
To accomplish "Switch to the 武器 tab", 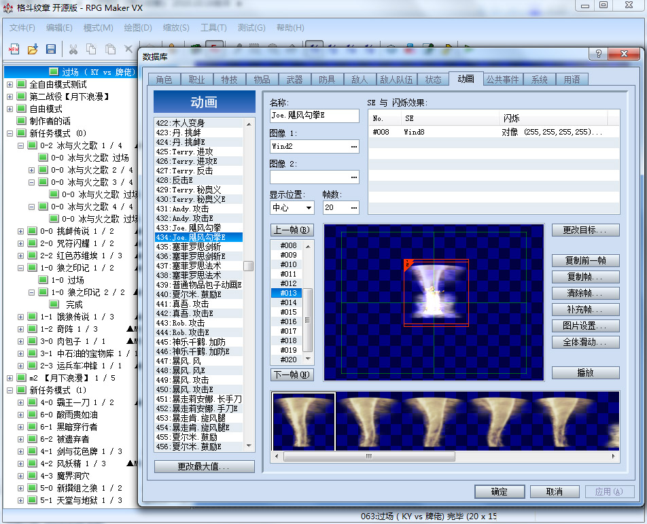I will pos(294,80).
